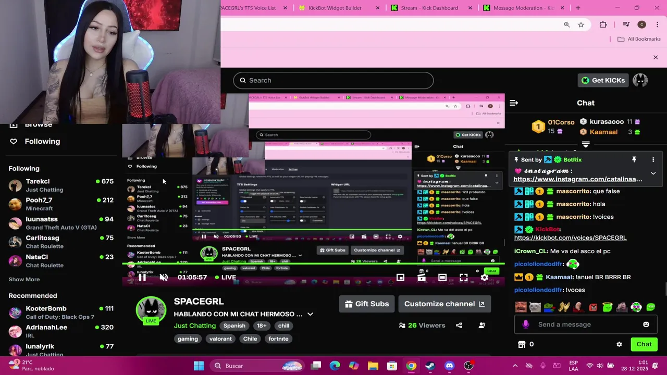The image size is (667, 375).
Task: Unmute the stream player audio
Action: [x=164, y=278]
